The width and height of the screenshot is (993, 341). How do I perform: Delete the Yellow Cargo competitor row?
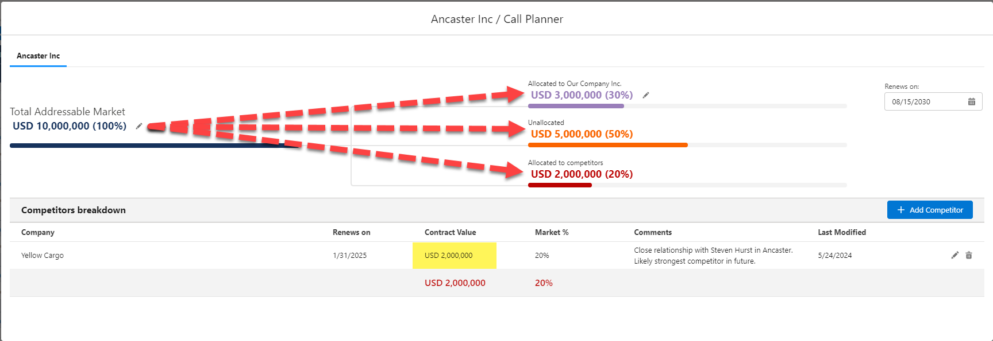pos(969,255)
